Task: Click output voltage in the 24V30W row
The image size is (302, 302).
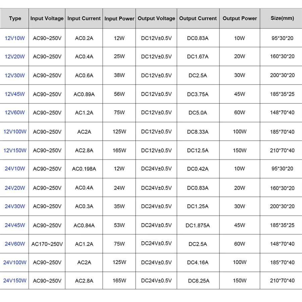Action: point(156,206)
